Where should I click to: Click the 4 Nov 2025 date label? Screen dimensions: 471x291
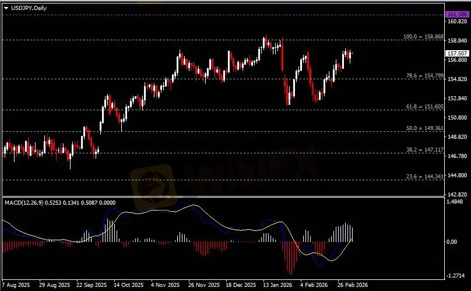[x=165, y=285]
